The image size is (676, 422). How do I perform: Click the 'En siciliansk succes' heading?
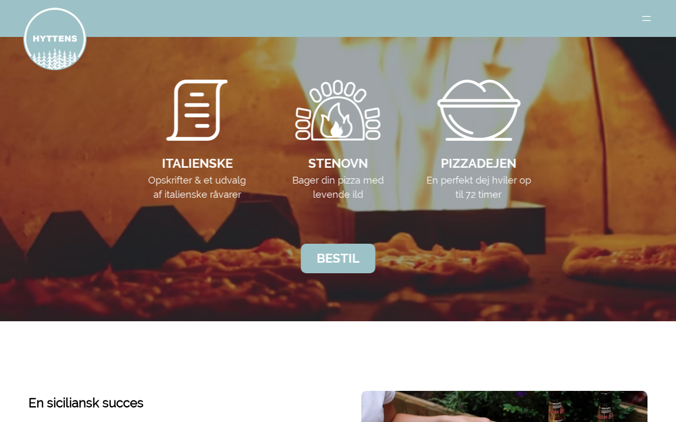86,403
